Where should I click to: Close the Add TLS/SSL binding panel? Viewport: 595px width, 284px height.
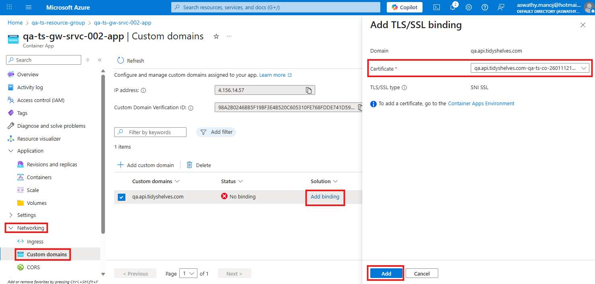[583, 25]
